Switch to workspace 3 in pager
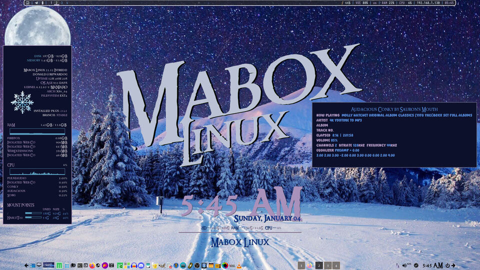The height and width of the screenshot is (270, 480). tap(327, 265)
